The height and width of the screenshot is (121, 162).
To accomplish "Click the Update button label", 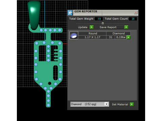I will [83, 27].
